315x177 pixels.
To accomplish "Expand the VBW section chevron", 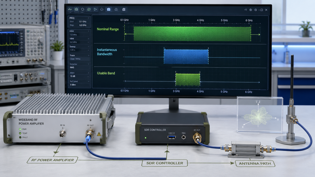I will click(x=88, y=38).
